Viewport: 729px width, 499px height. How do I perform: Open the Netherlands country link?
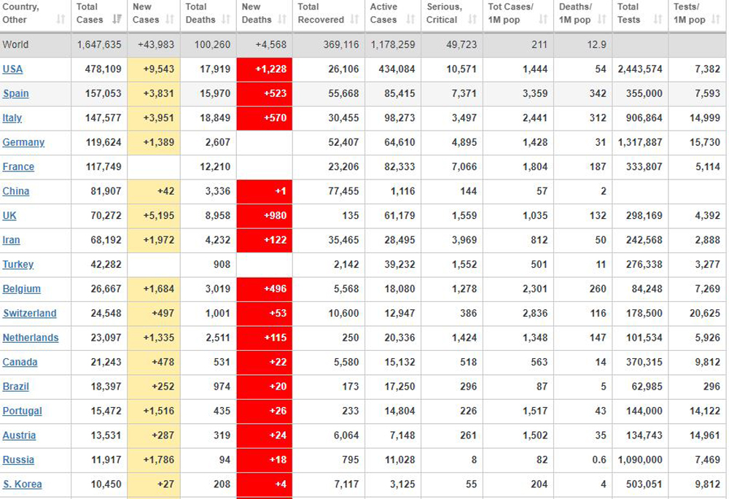[x=31, y=338]
